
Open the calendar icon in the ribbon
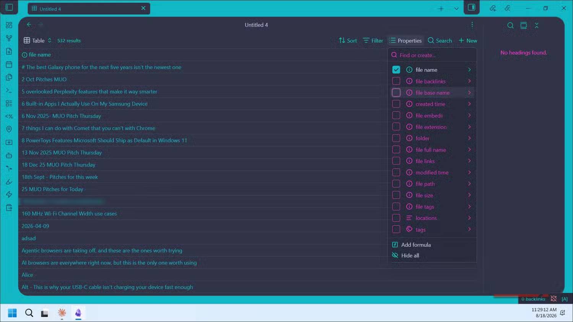coord(9,64)
